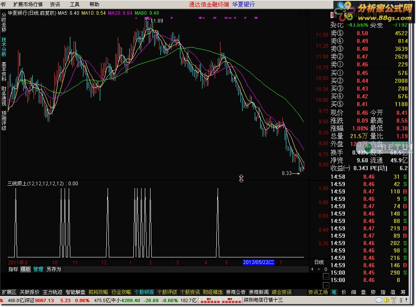Click the yellow coin status icon
416x307 pixels.
(x=387, y=300)
